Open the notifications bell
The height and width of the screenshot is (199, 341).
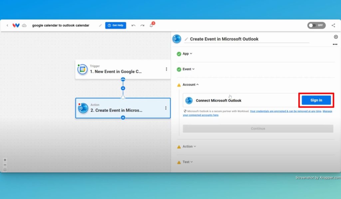151,25
